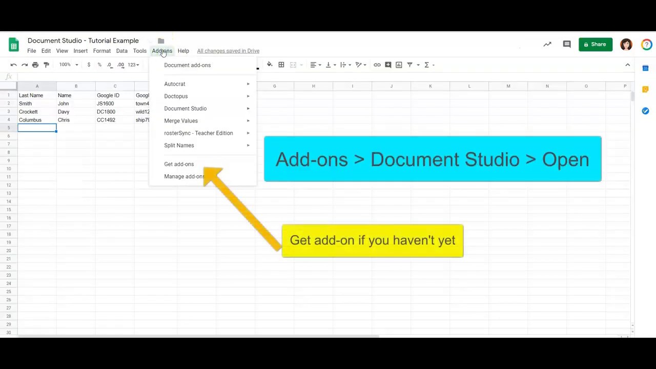Open the Data menu
The image size is (656, 369).
pos(121,51)
